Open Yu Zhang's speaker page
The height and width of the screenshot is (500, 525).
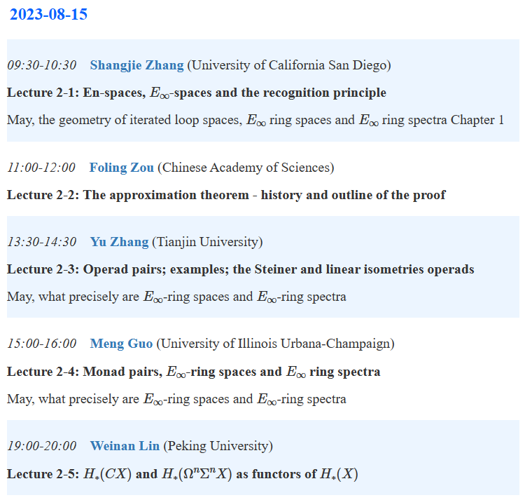pos(119,242)
